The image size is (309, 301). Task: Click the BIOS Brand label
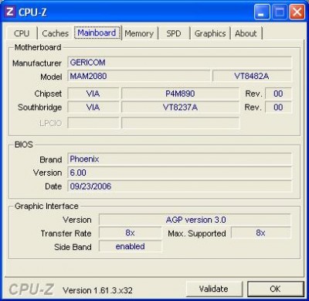click(x=51, y=159)
